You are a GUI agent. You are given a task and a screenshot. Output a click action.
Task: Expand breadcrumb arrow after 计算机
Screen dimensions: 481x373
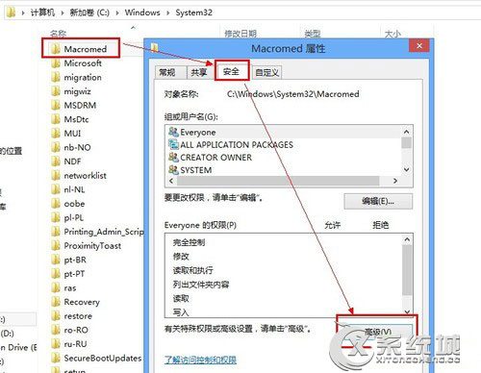click(x=63, y=12)
